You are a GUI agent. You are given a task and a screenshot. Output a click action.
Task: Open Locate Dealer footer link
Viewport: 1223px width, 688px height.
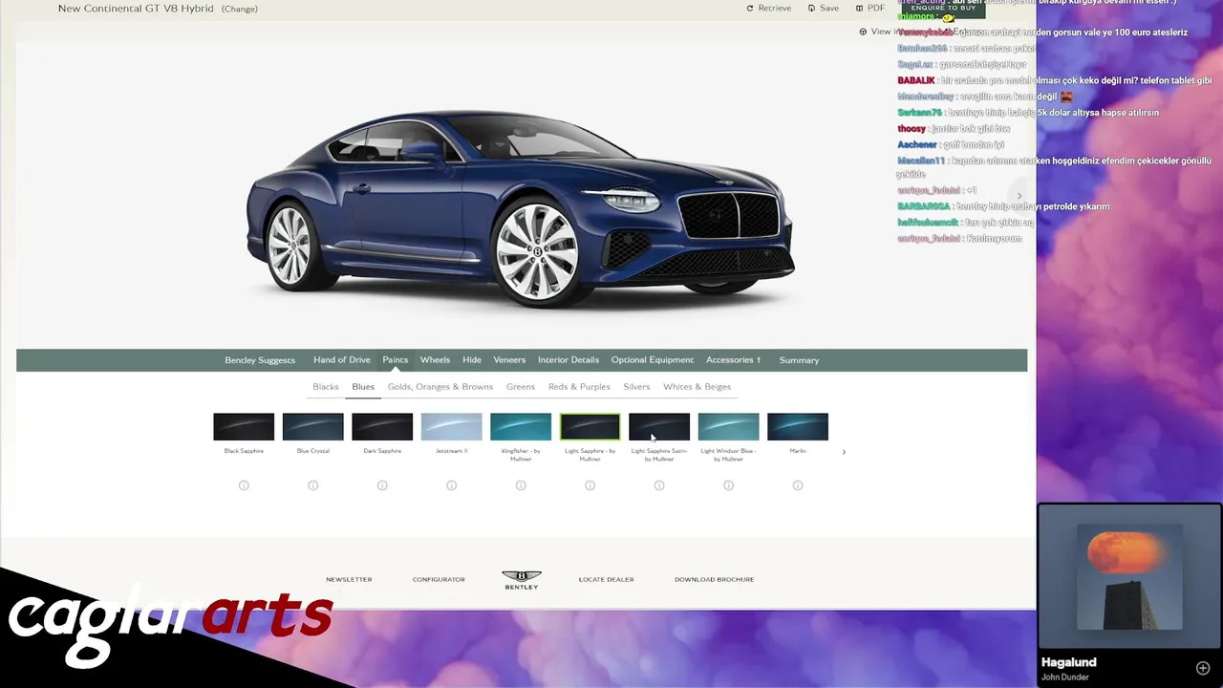click(606, 579)
